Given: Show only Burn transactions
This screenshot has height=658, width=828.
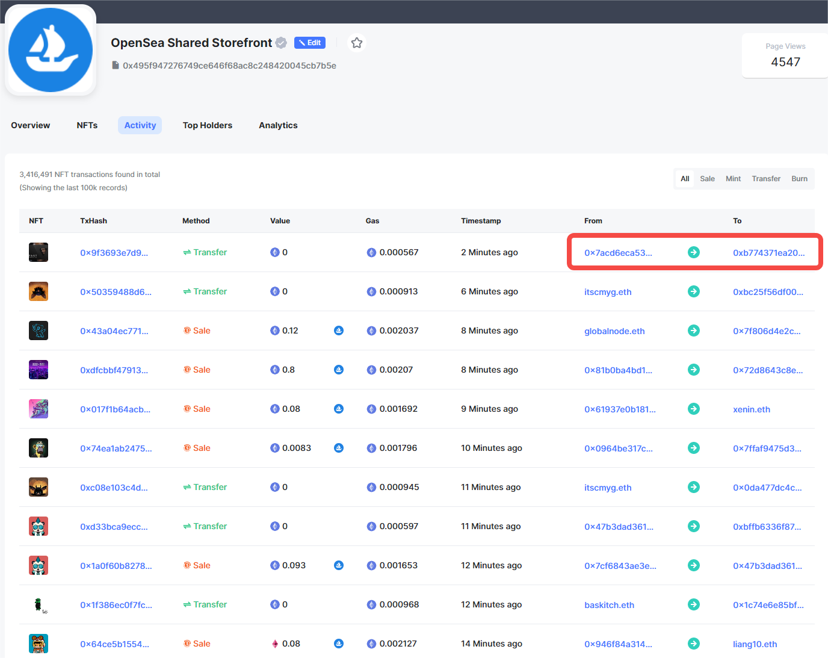Looking at the screenshot, I should [799, 179].
